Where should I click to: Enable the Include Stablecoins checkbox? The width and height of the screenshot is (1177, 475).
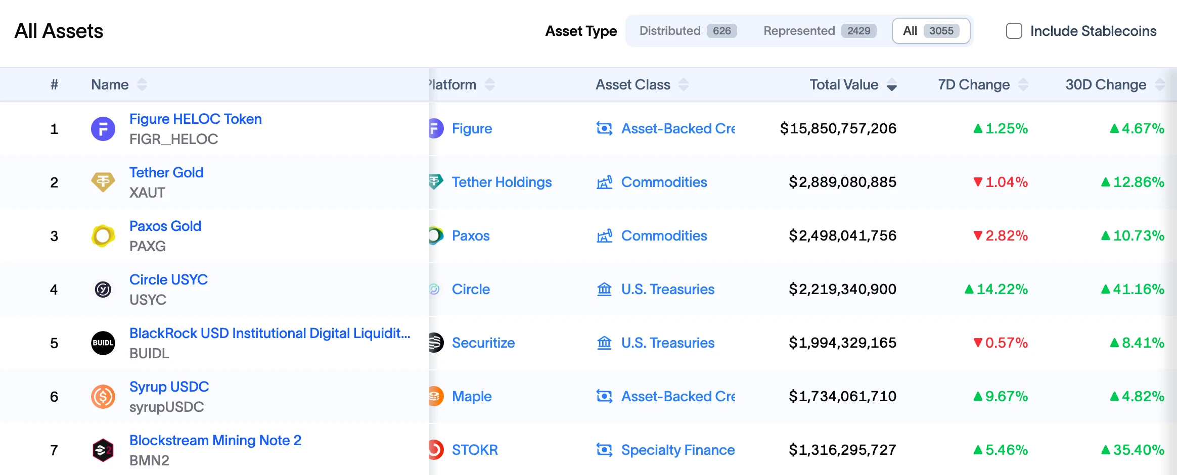point(1014,31)
